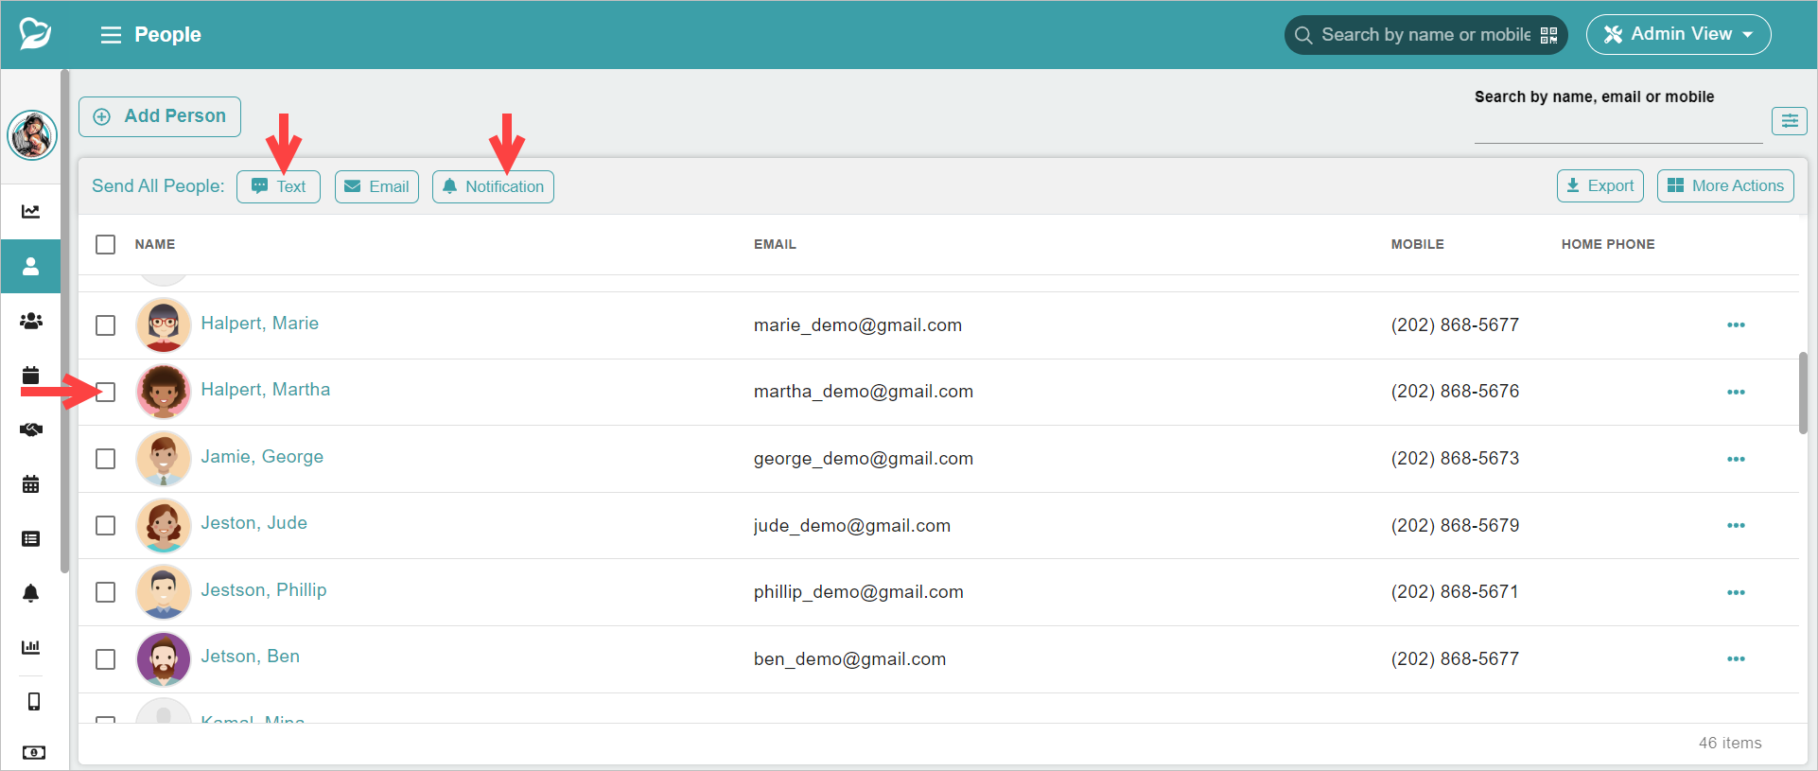Viewport: 1818px width, 771px height.
Task: Sort by the EMAIL column header
Action: (x=775, y=244)
